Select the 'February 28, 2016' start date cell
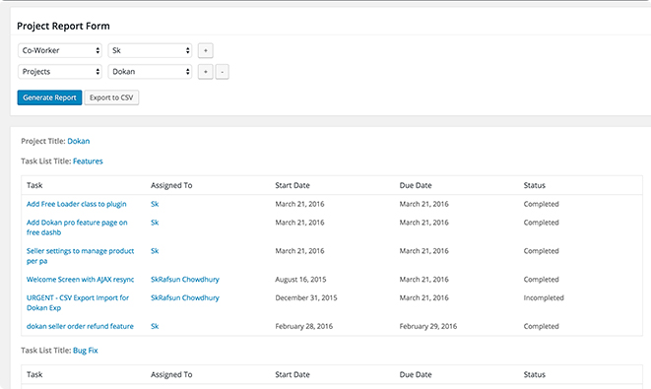651x389 pixels. coord(304,326)
